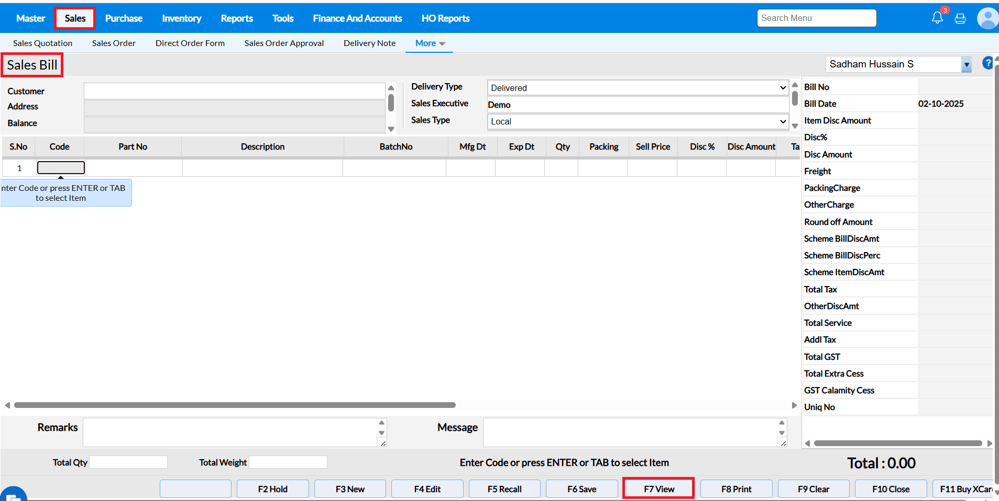
Task: Click the Remarks box resize handle
Action: click(x=383, y=443)
